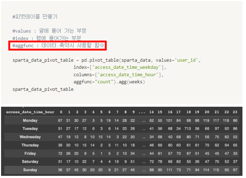Select the Saturday row label
The height and width of the screenshot is (178, 246).
(30, 162)
